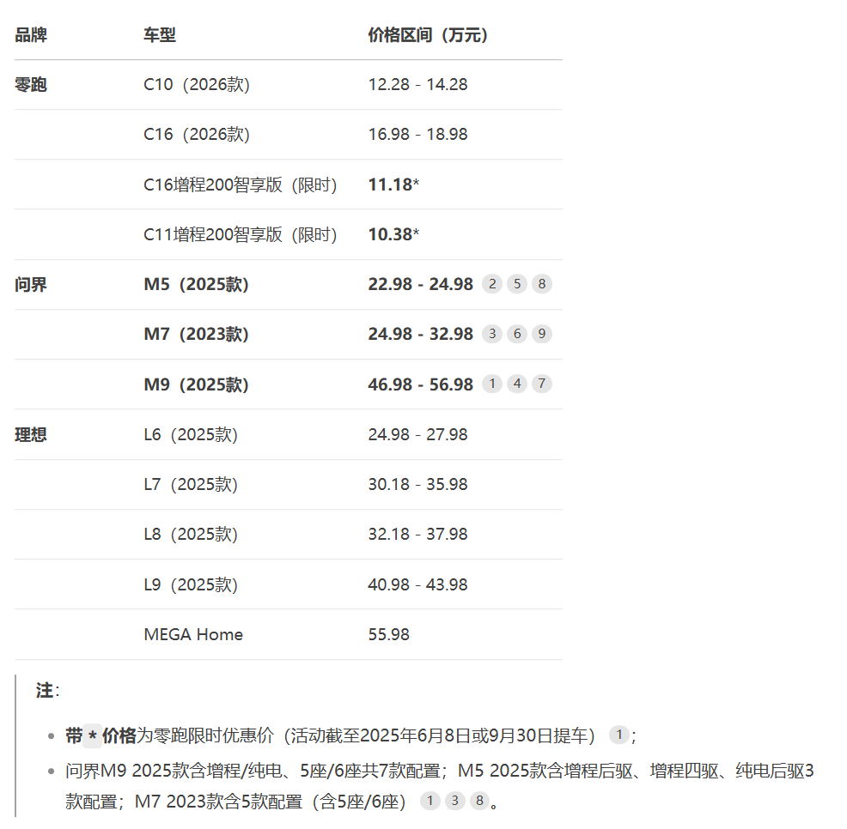Screen dimensions: 847x829
Task: Select the M9（2025款）model cell
Action: click(x=197, y=384)
